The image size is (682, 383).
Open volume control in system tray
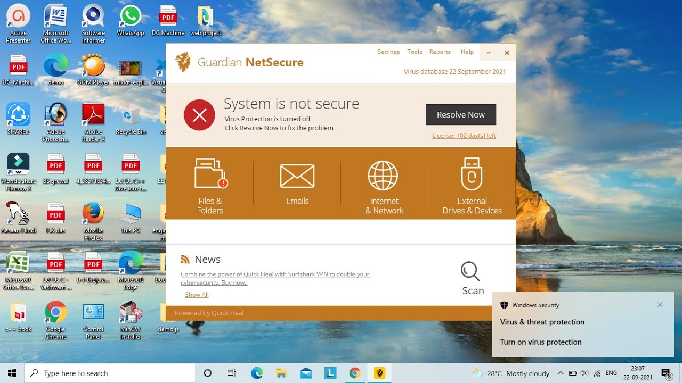(584, 373)
